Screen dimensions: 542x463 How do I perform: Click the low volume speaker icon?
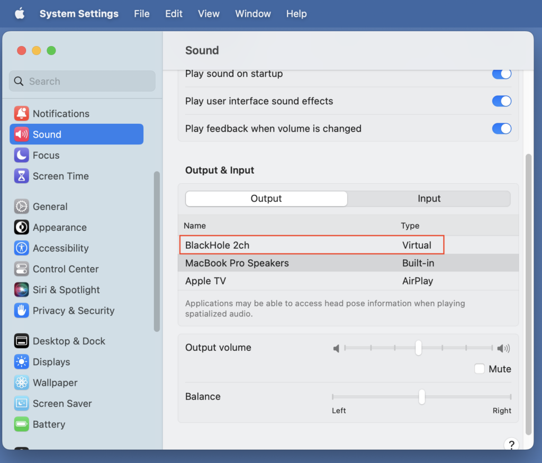pyautogui.click(x=336, y=348)
